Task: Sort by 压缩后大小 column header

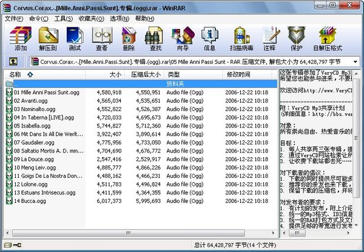Action: click(x=144, y=75)
